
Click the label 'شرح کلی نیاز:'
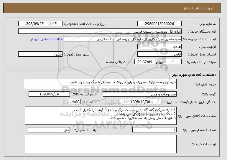(205, 85)
